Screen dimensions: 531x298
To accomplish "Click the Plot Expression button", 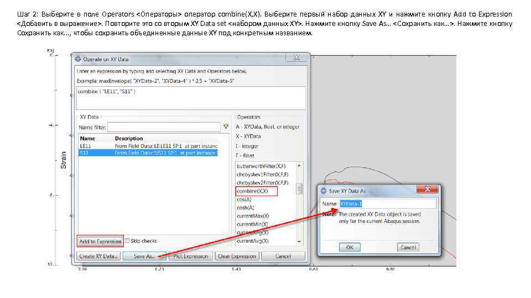I will coord(191,256).
